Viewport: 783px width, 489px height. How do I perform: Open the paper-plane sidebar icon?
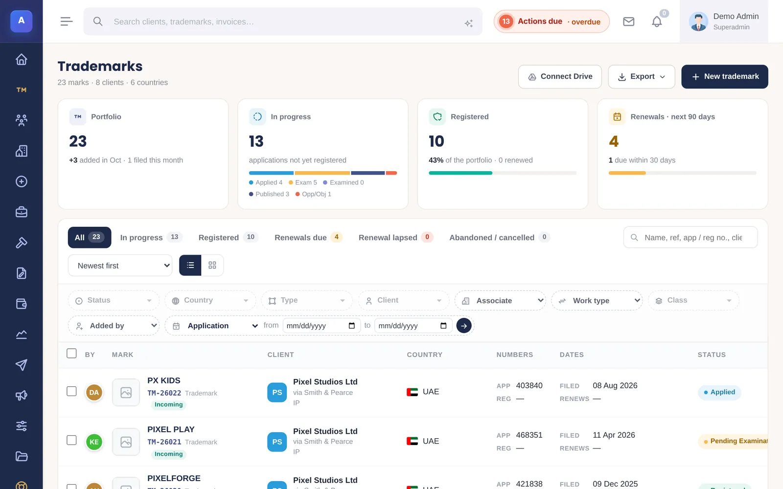coord(21,365)
